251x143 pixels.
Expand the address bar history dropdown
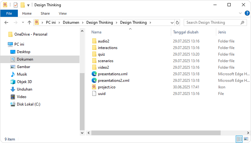(172, 22)
